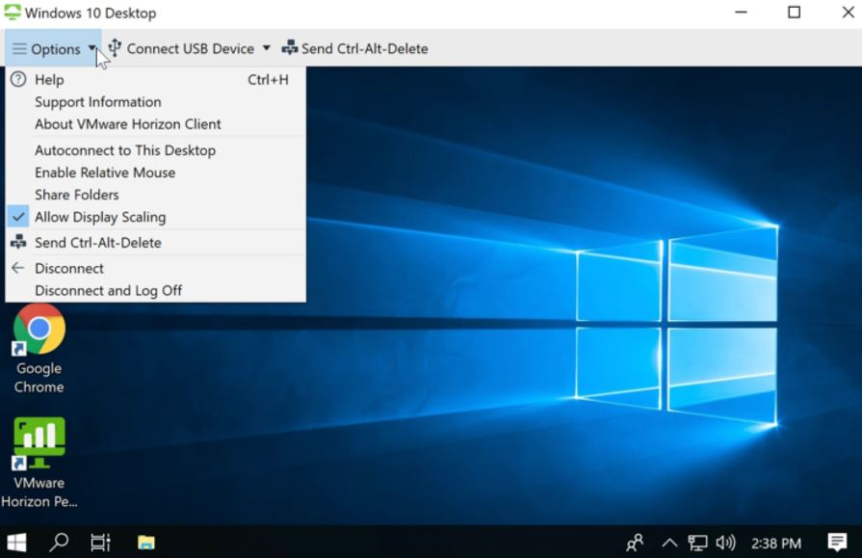Open About VMware Horizon Client

point(156,124)
